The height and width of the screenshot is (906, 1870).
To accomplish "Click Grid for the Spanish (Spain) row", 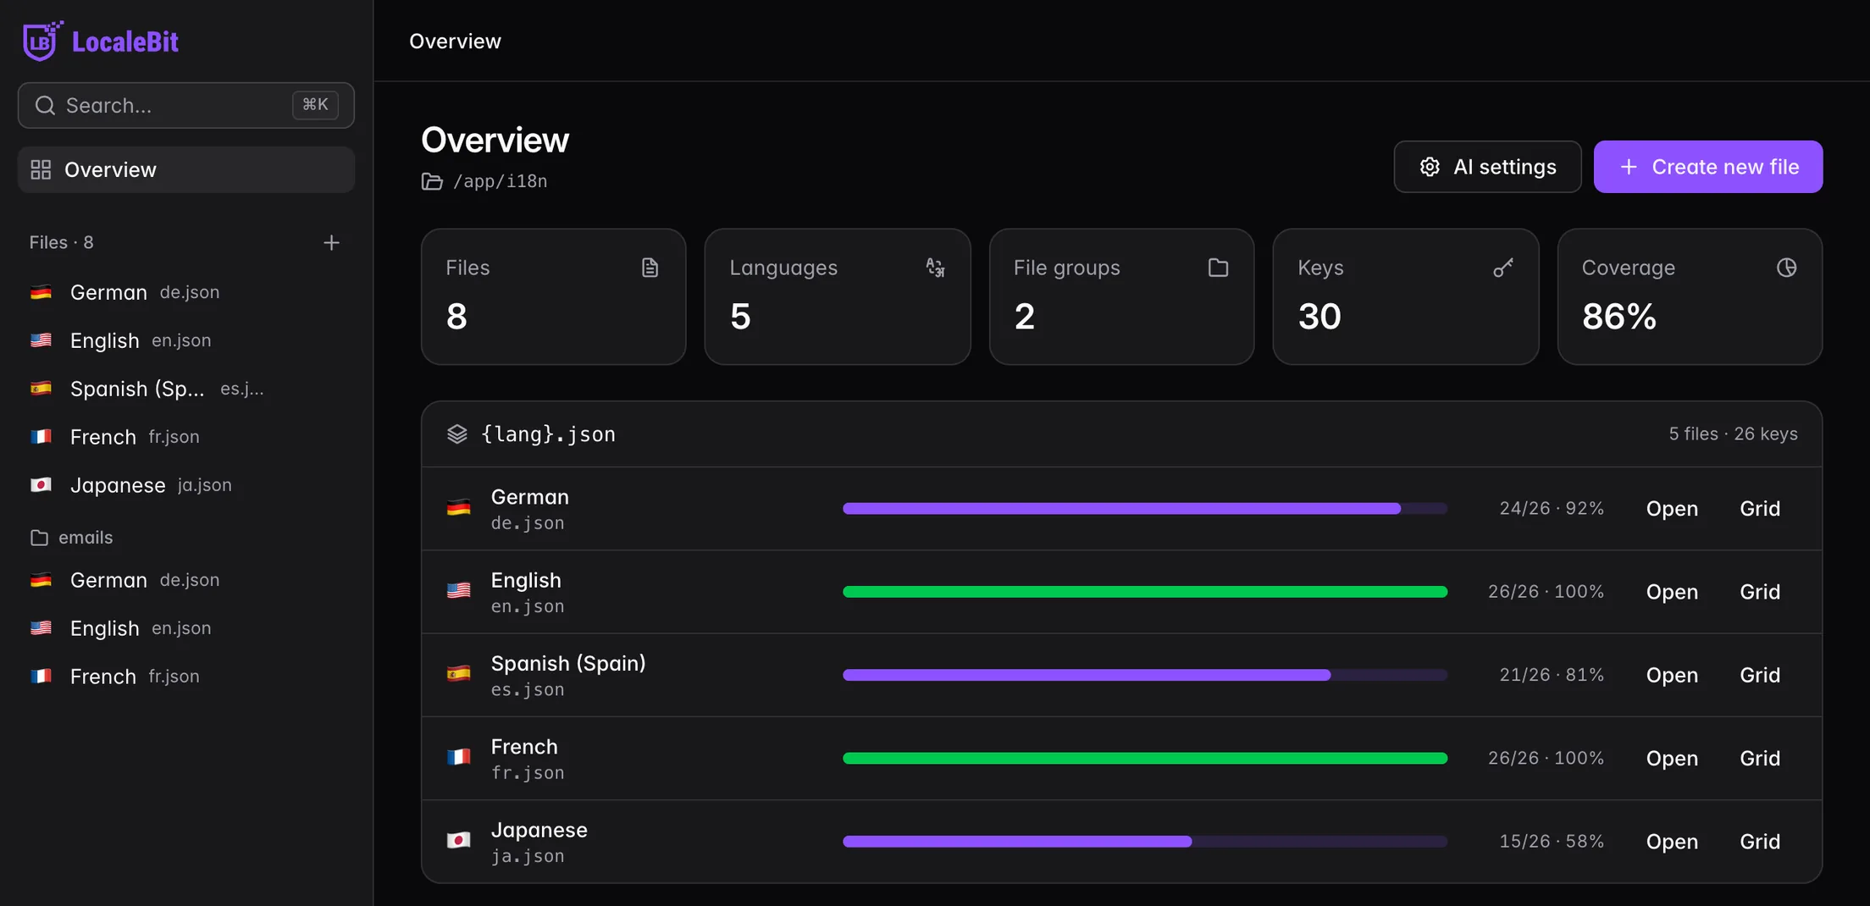I will pos(1760,675).
